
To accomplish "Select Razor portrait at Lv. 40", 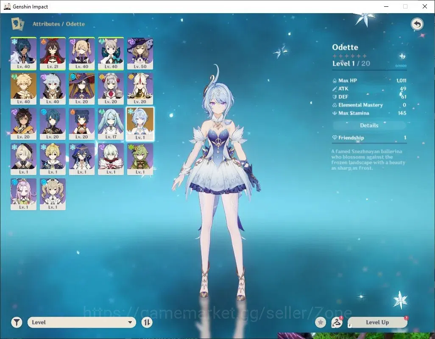I will click(53, 89).
